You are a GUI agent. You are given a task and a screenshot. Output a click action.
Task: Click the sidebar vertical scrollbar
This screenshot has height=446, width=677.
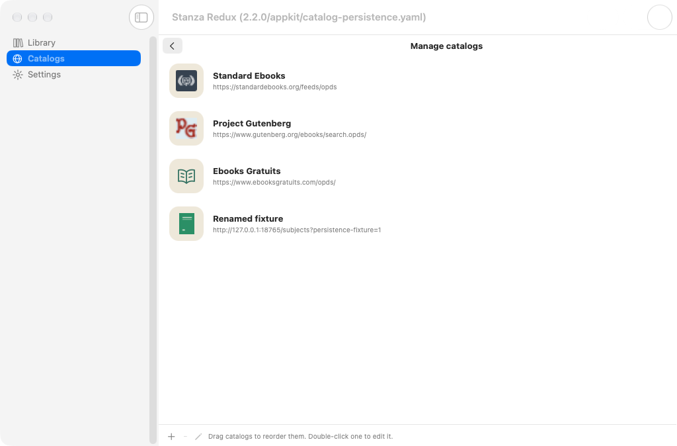click(x=153, y=240)
